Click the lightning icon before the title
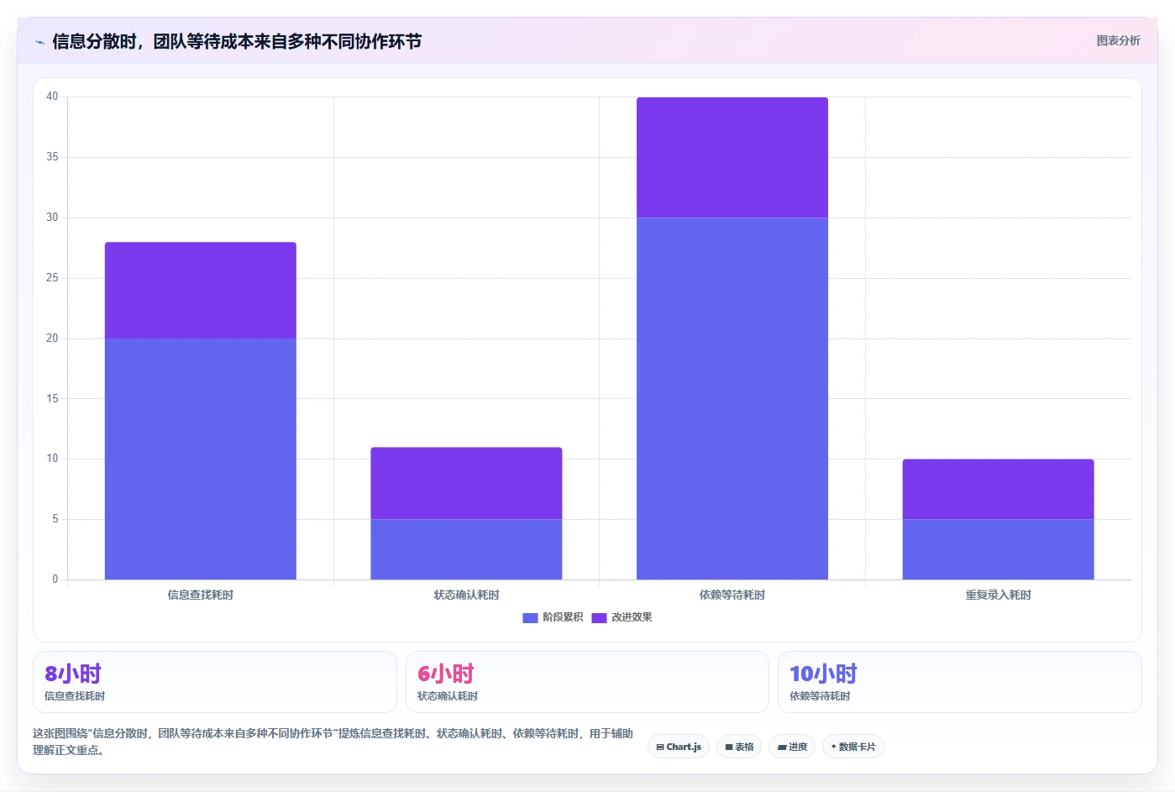The width and height of the screenshot is (1175, 792). 39,42
